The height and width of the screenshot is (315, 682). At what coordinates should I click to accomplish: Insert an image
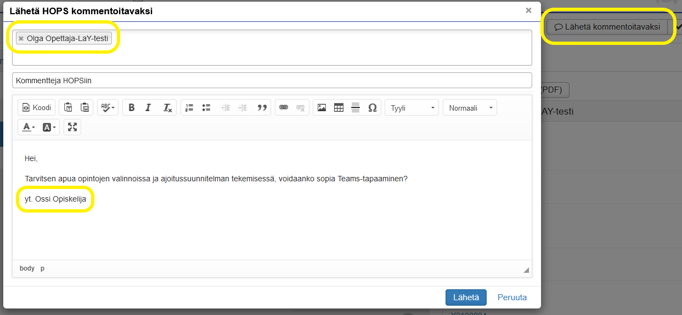[x=322, y=107]
